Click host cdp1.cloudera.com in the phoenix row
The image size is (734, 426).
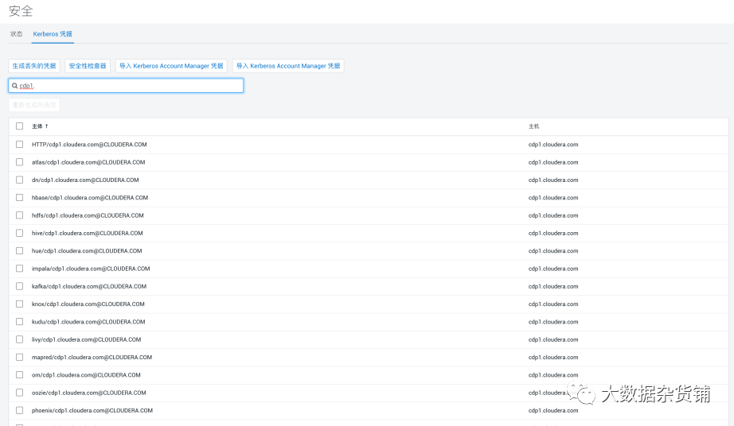point(553,411)
